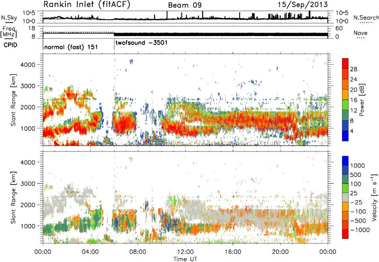The image size is (379, 262).
Task: Click the '4000' tick of the power panel
Action: (28, 65)
